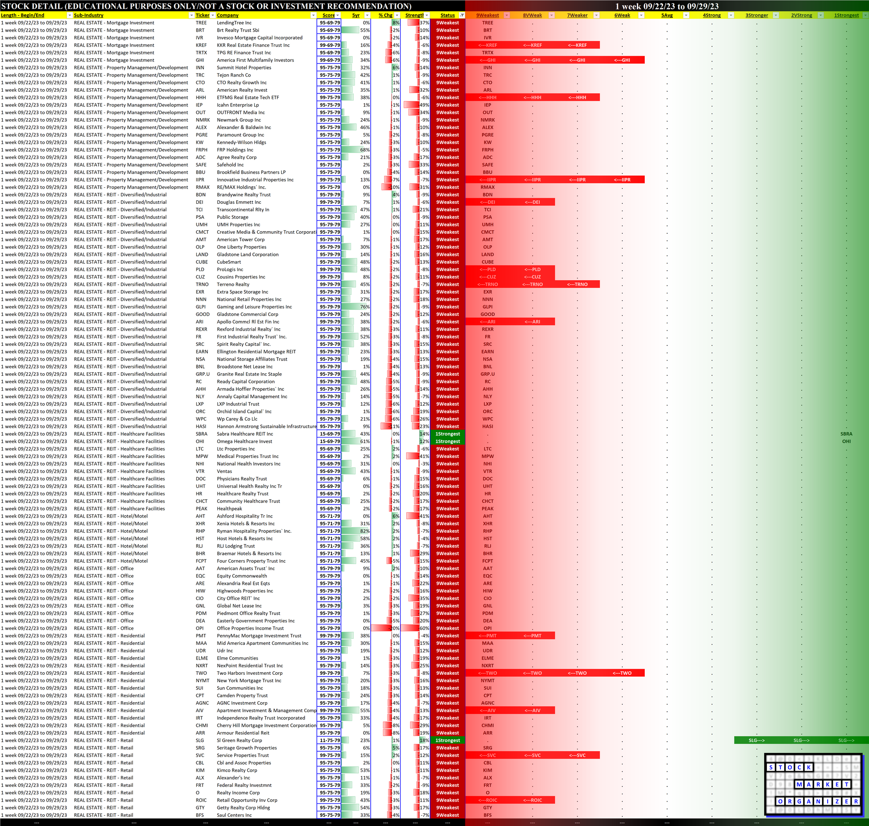Click the Stock Market Organizer logo
This screenshot has height=826, width=869.
coord(814,784)
